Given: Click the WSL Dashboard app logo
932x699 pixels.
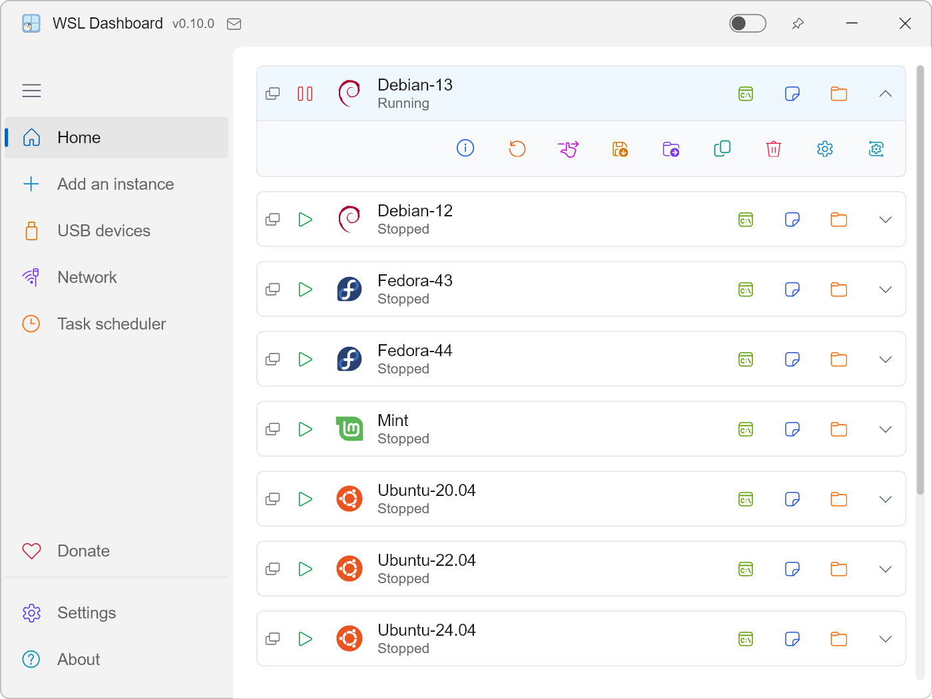Looking at the screenshot, I should [31, 23].
